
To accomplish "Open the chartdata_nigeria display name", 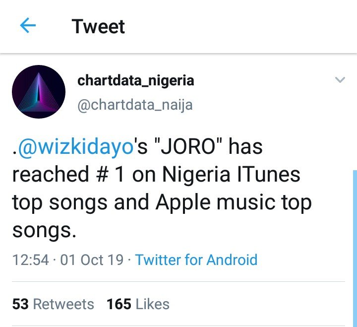I will (x=135, y=80).
